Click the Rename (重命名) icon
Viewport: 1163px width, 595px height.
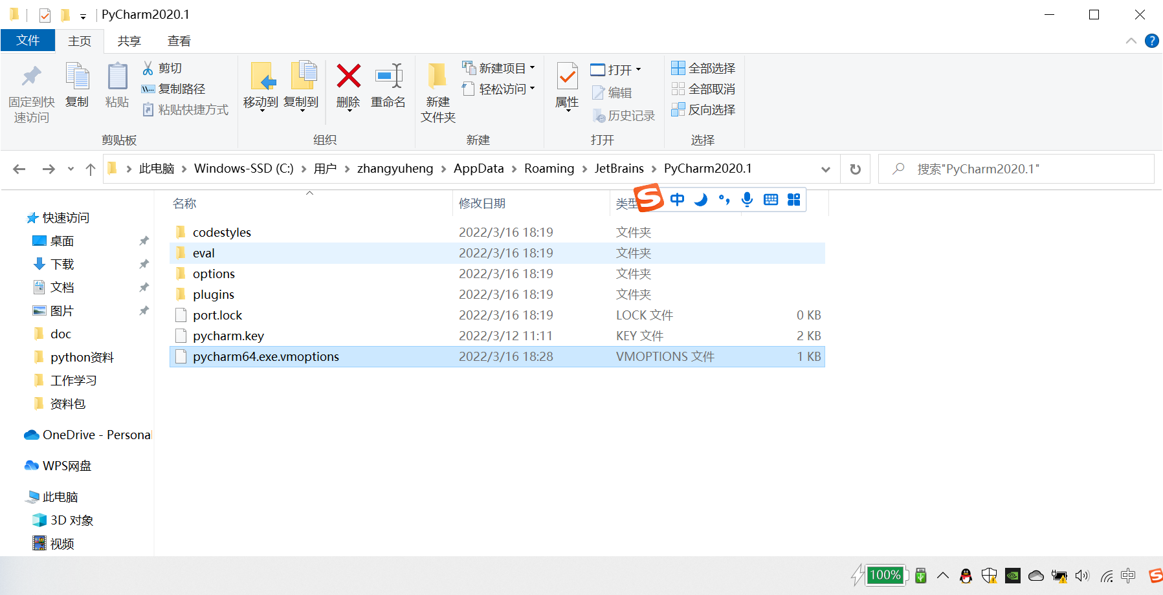[389, 76]
